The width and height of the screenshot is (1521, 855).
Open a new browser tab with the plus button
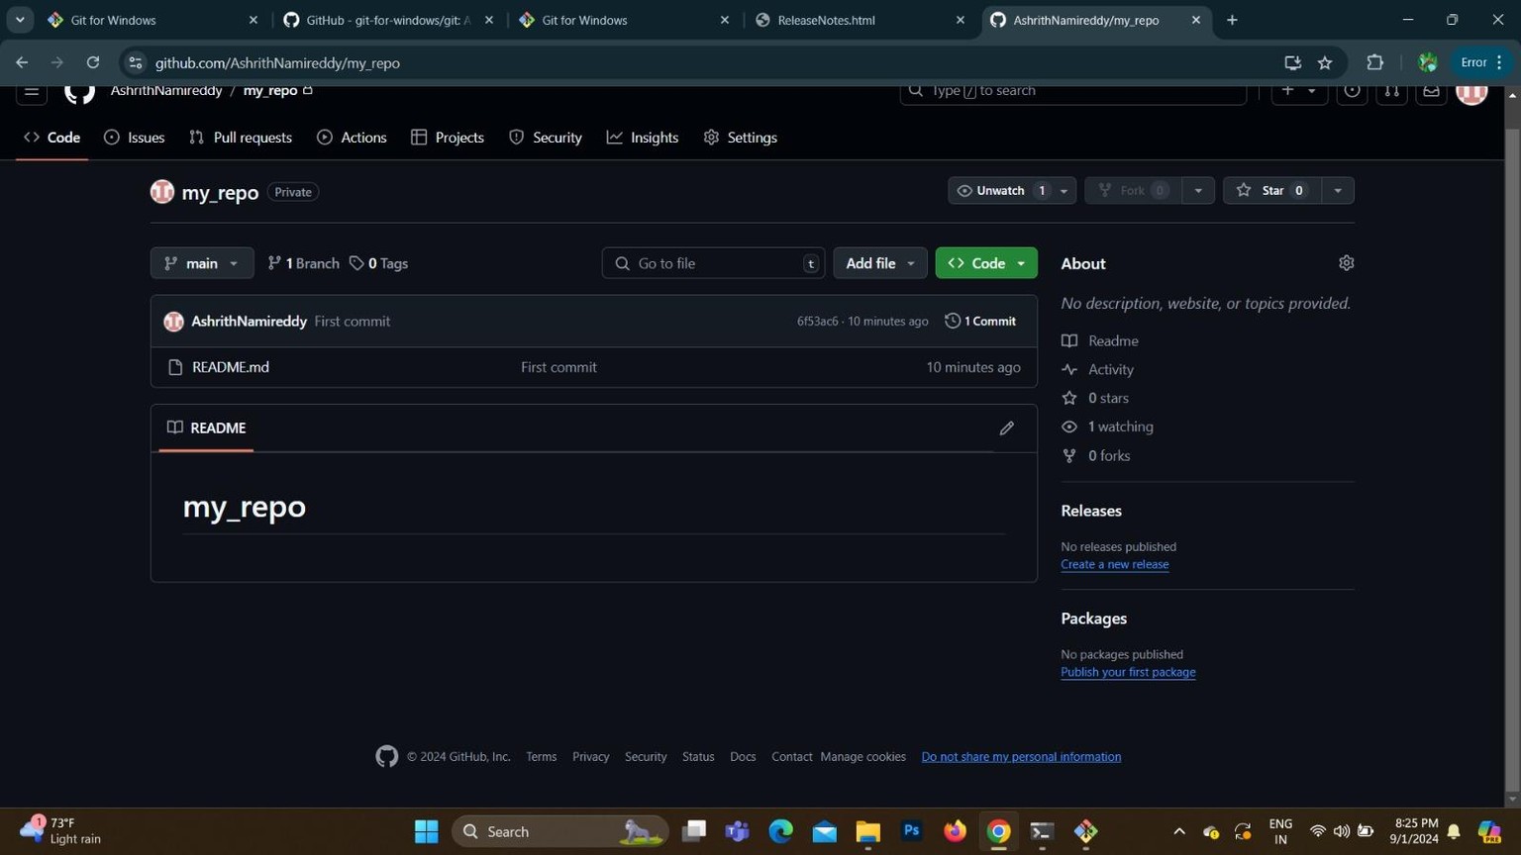coord(1232,20)
